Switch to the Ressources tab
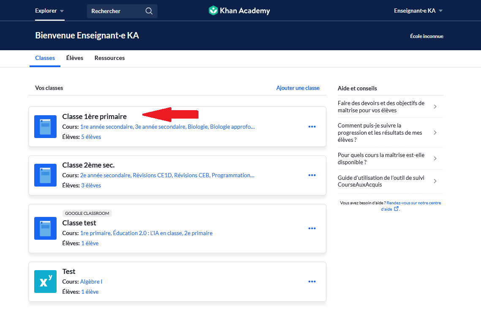Image resolution: width=481 pixels, height=325 pixels. 109,58
